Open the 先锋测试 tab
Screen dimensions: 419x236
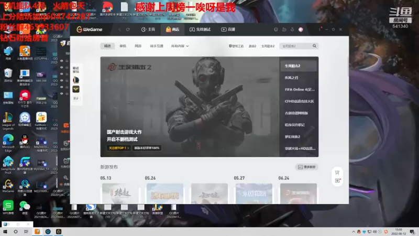(x=200, y=29)
